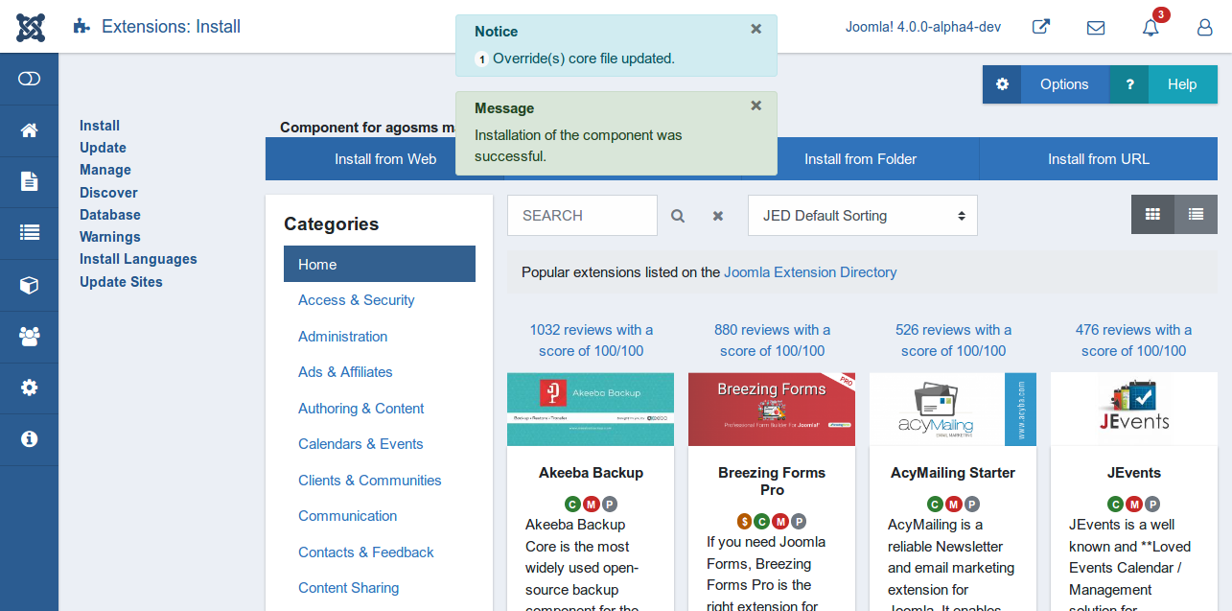Click the AcyMailing thumbnail image
Image resolution: width=1232 pixels, height=611 pixels.
point(953,410)
